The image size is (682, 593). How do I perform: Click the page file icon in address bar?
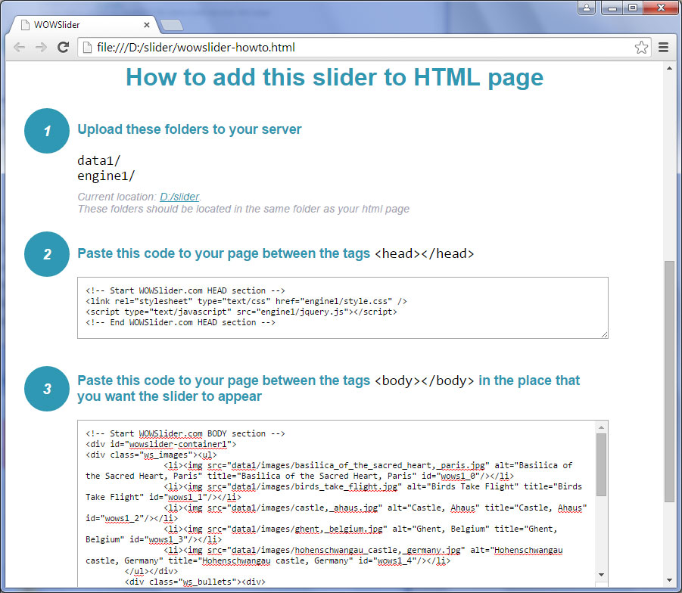pos(87,48)
